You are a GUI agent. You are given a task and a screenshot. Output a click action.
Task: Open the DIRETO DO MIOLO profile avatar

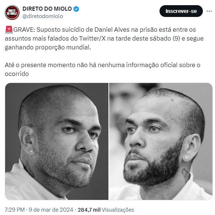click(x=12, y=13)
